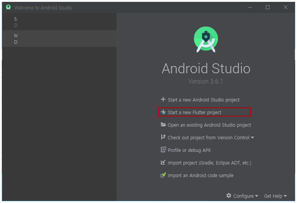Expand Check out project from Version Control dropdown arrow

tap(252, 138)
